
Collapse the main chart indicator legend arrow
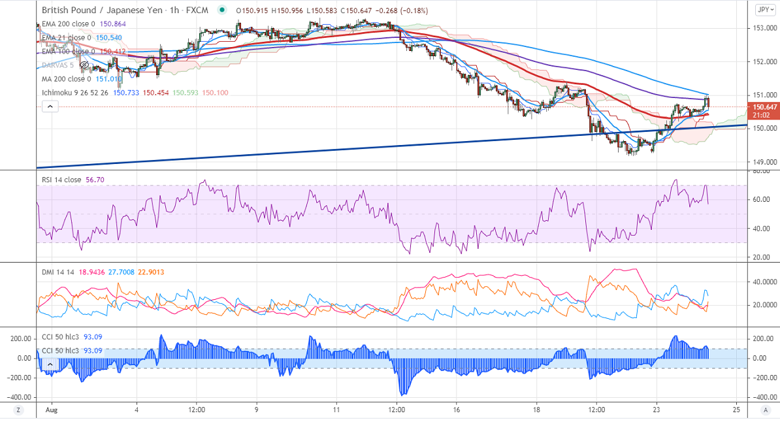click(50, 106)
